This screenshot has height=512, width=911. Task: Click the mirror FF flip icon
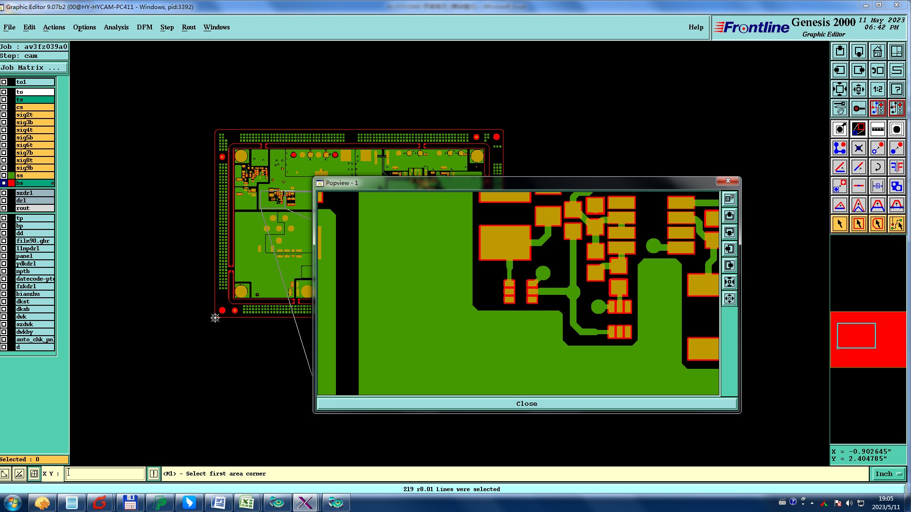coord(896,167)
